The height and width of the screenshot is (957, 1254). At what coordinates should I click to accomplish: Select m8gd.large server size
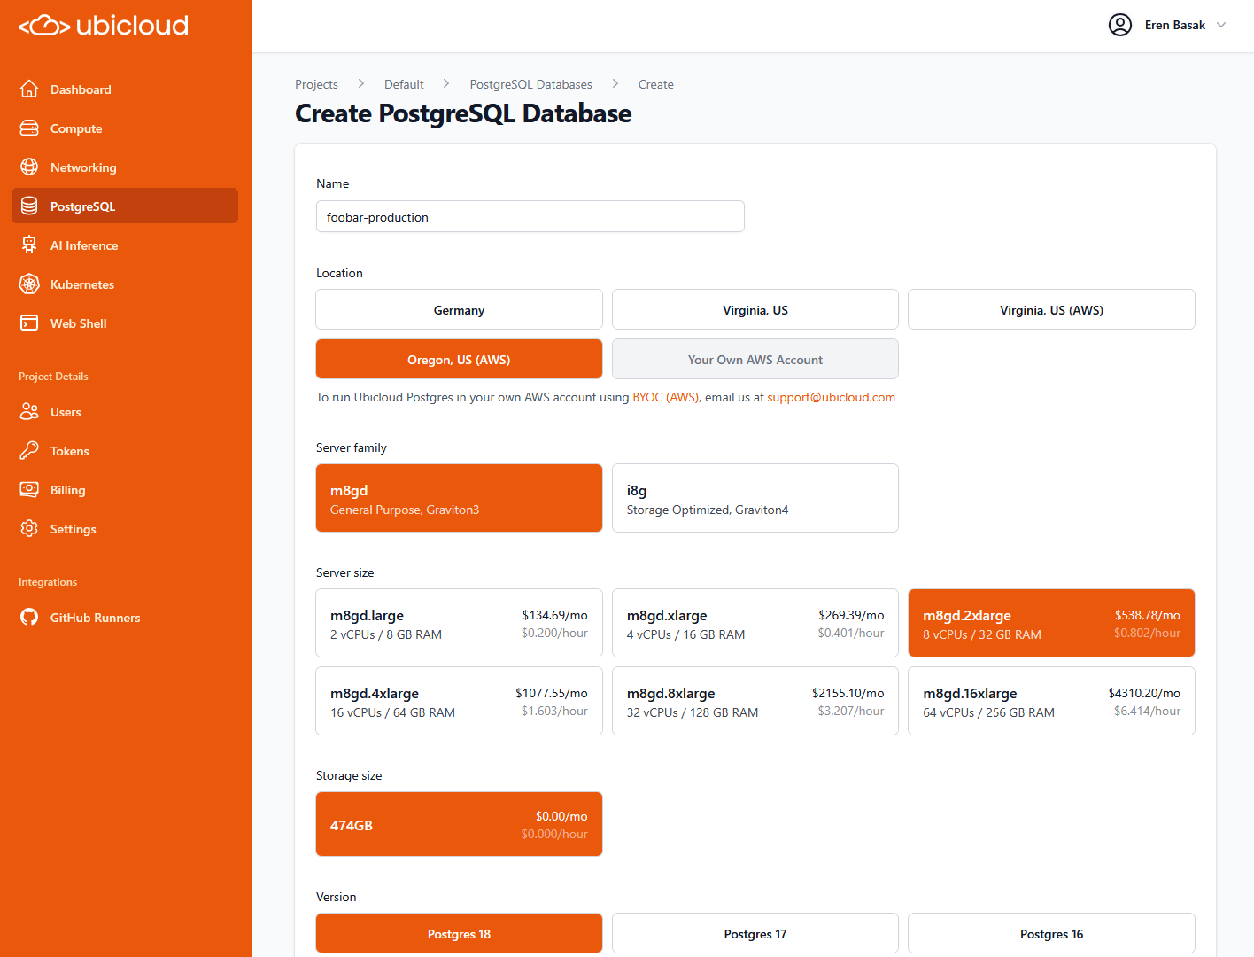459,623
